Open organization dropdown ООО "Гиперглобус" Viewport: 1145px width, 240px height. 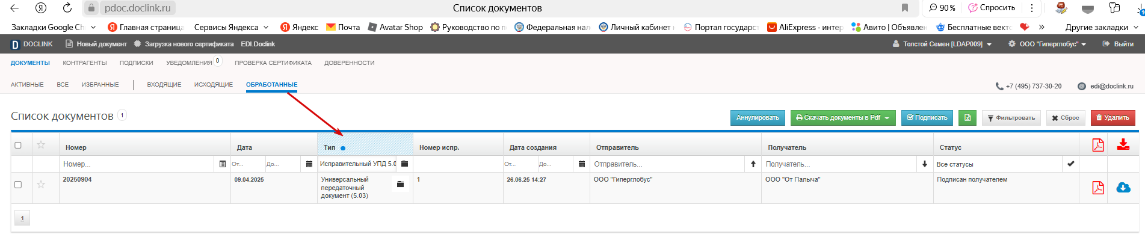click(x=1048, y=44)
